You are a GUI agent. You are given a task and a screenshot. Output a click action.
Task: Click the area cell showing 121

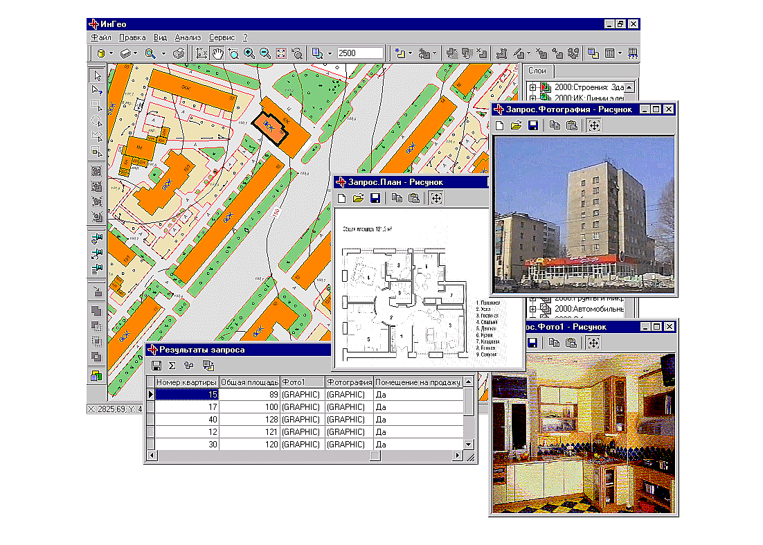click(250, 432)
